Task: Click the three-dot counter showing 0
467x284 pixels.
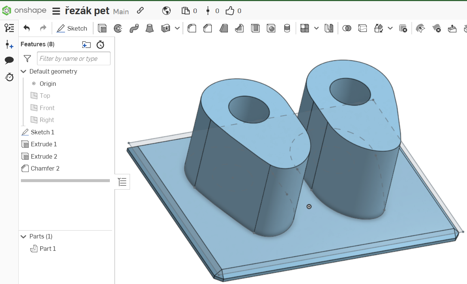Action: coord(208,11)
